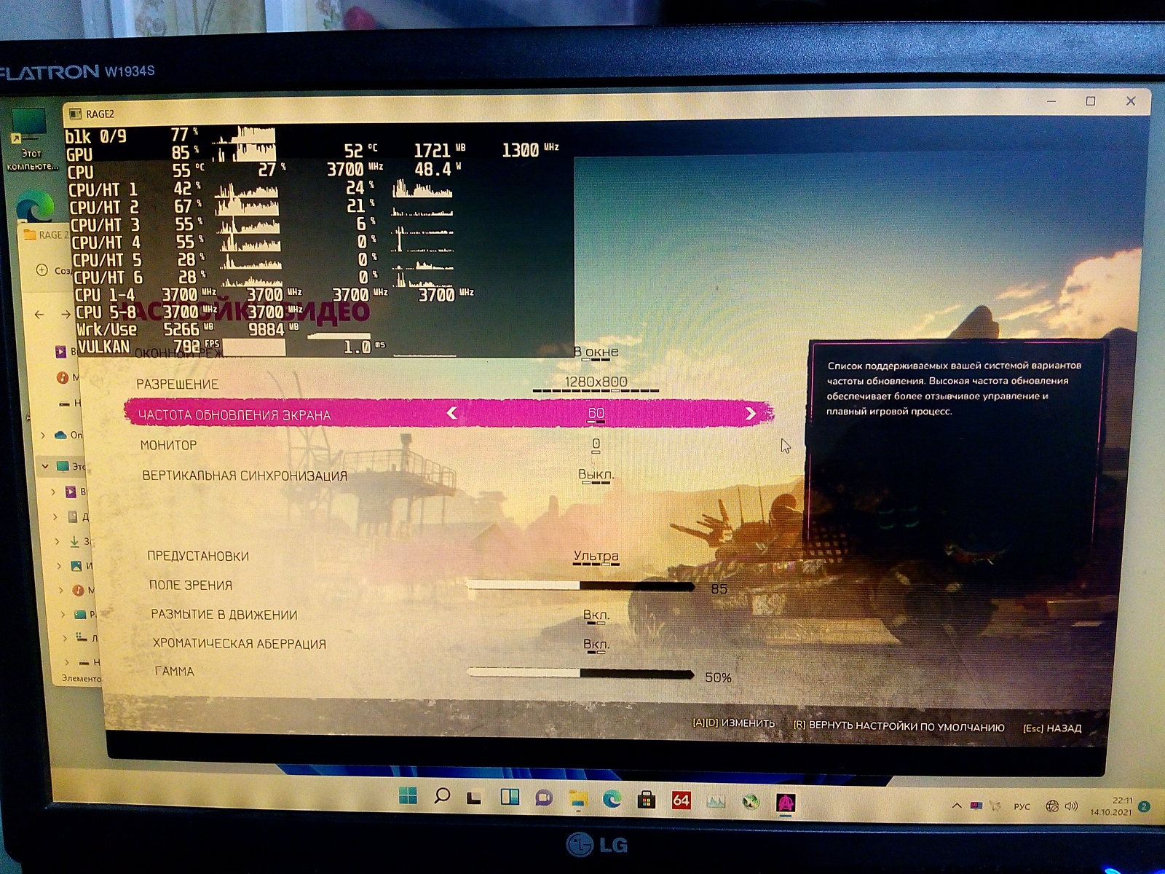Click the RAGE2 window title icon
Screen dimensions: 1165x874
[x=75, y=114]
